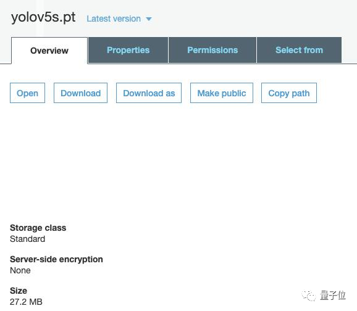This screenshot has width=357, height=311.
Task: Click the Latest version label text
Action: pyautogui.click(x=114, y=19)
